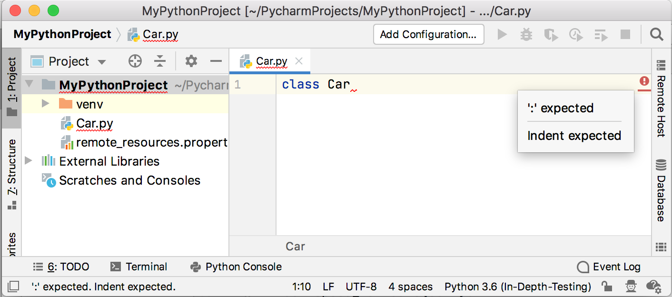
Task: Change LF line separator in status bar
Action: [x=328, y=287]
